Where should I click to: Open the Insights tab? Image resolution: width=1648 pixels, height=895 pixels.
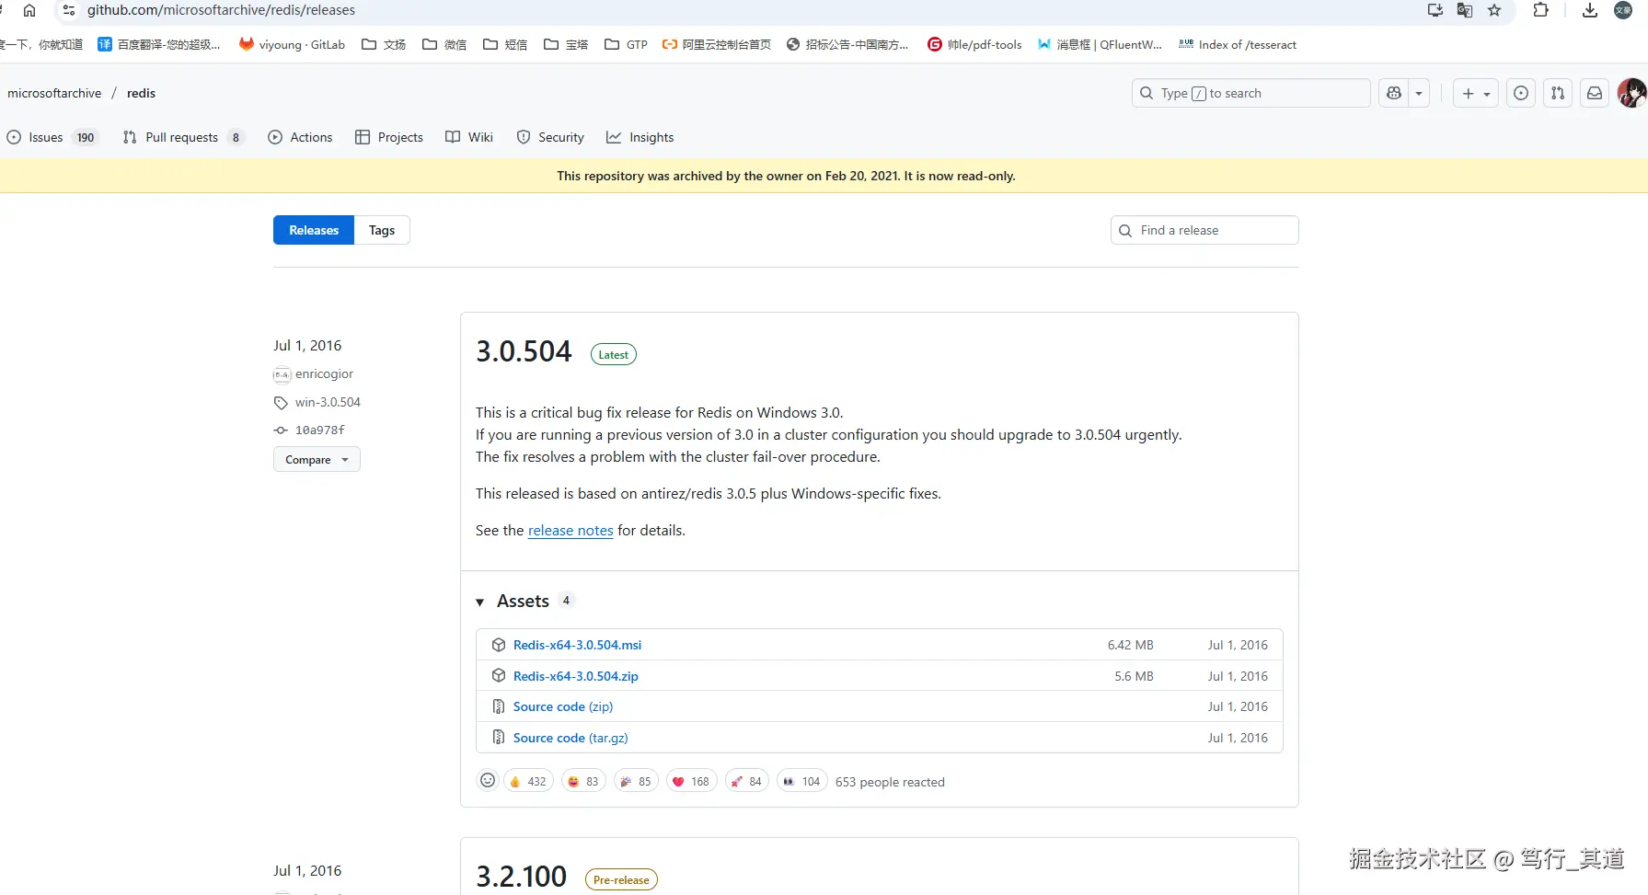coord(640,137)
